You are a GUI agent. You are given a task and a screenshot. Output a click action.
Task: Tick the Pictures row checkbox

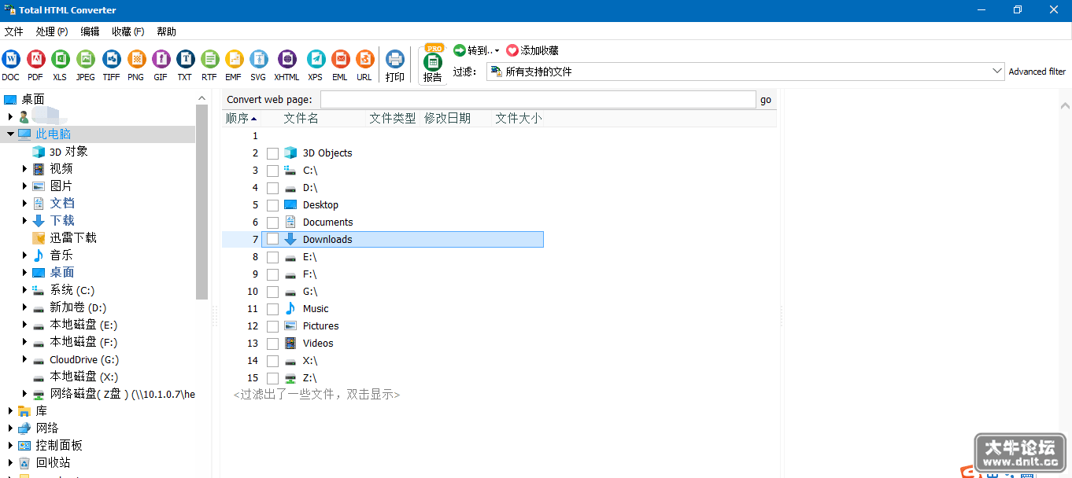click(272, 326)
